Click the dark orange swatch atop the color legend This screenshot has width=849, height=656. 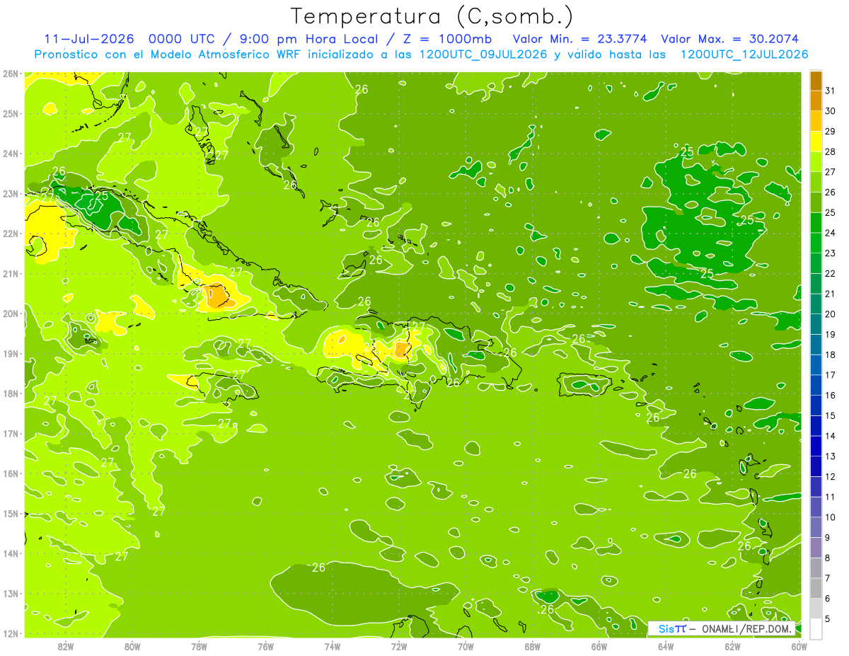(816, 81)
